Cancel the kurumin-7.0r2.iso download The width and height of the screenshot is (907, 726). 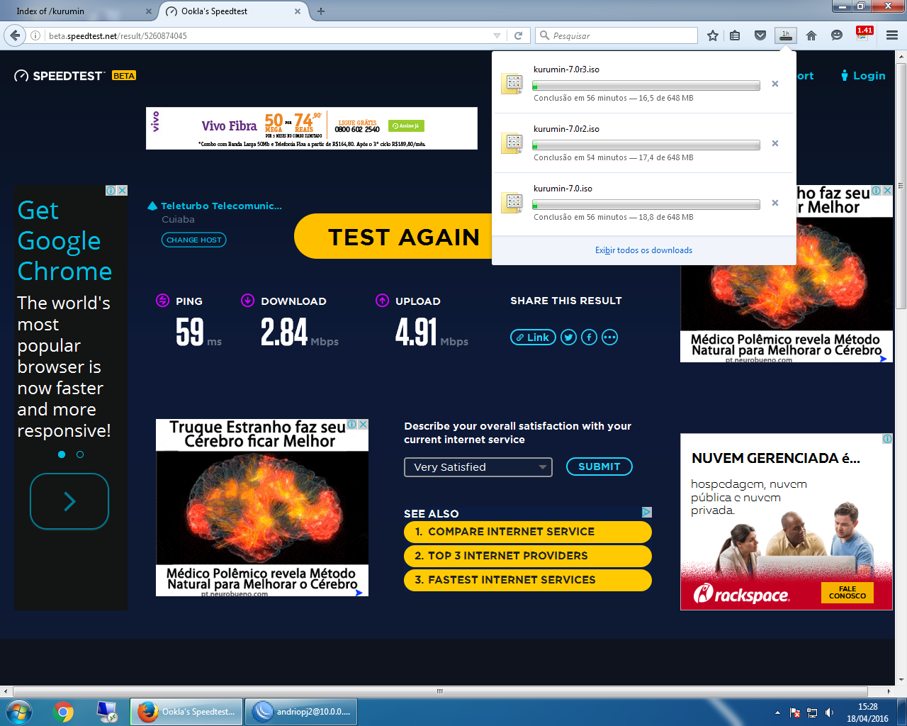point(775,143)
